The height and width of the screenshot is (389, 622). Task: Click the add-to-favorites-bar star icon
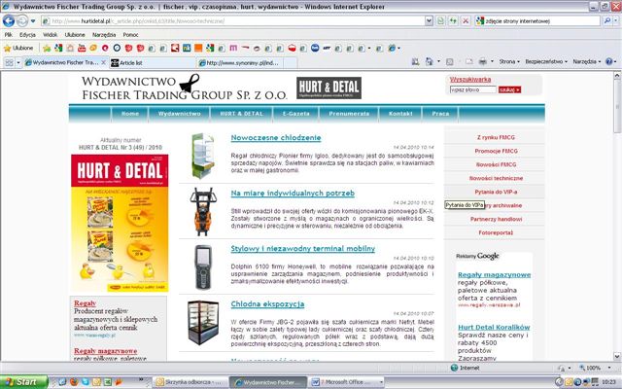pos(47,48)
